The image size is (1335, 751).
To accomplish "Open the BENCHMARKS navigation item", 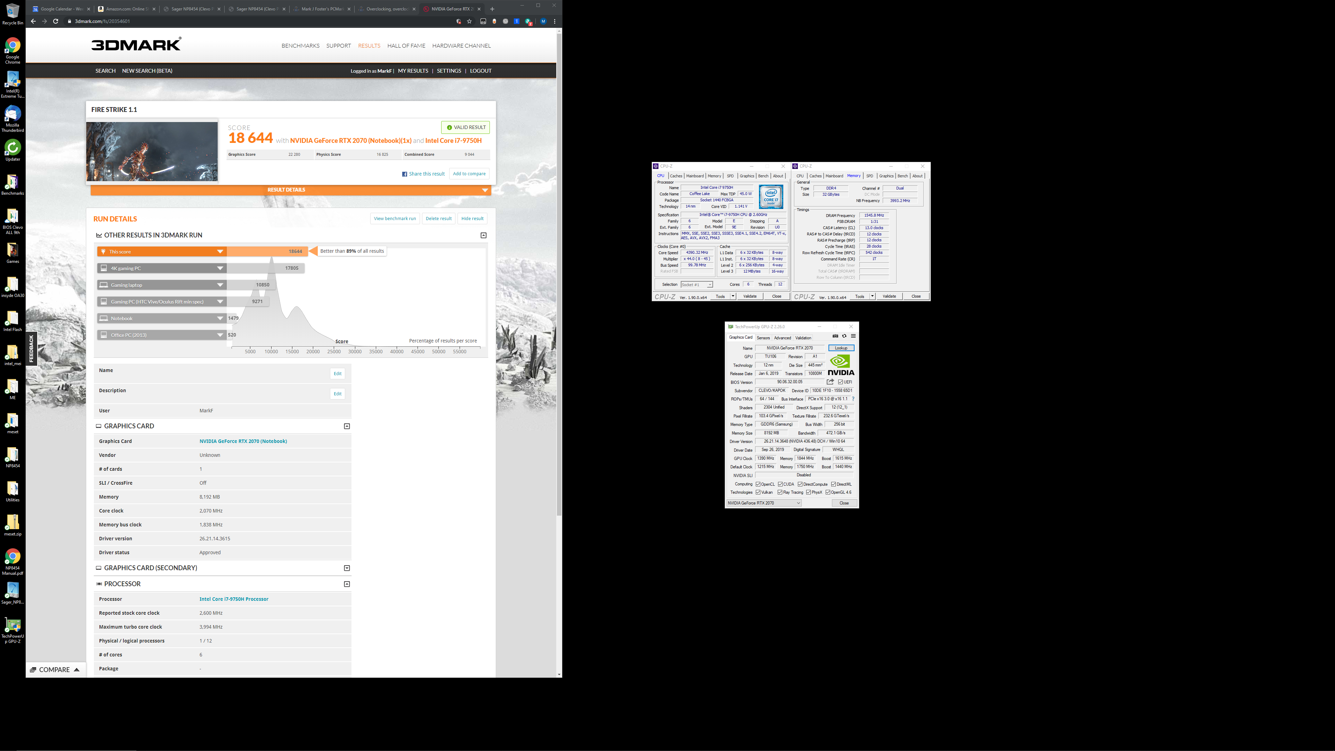I will coord(301,46).
